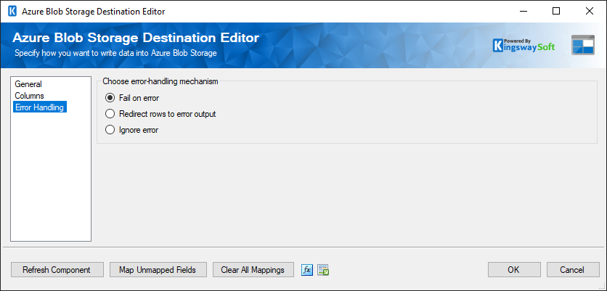
Task: Click the KingswaySoft logo
Action: tap(524, 45)
